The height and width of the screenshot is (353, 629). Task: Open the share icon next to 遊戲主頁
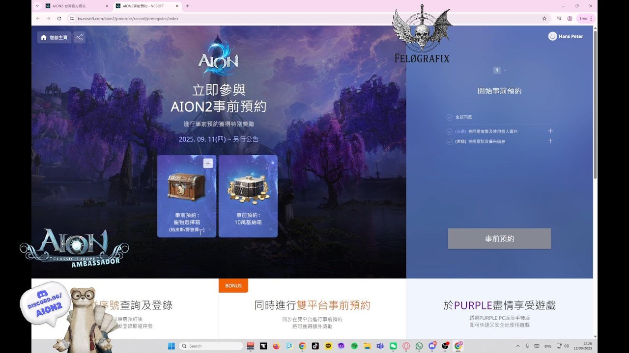[80, 37]
